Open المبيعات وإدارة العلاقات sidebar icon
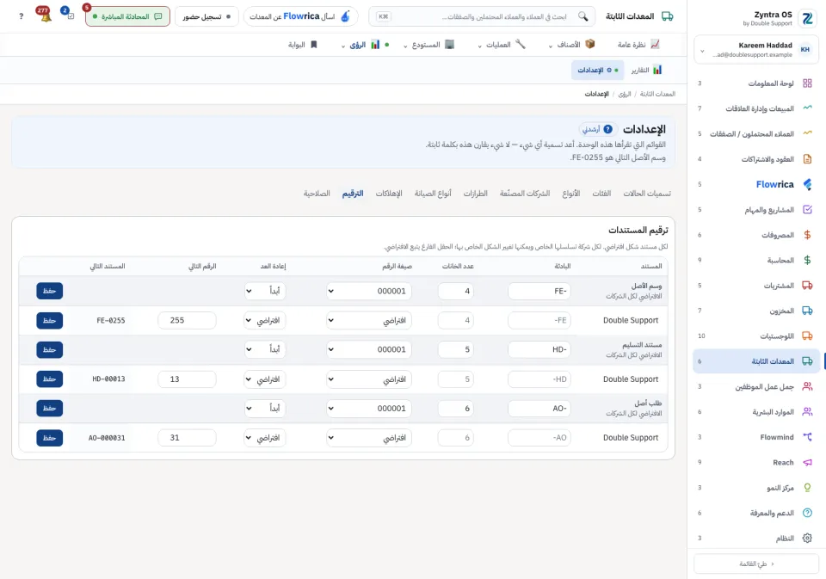The image size is (826, 579). click(807, 108)
